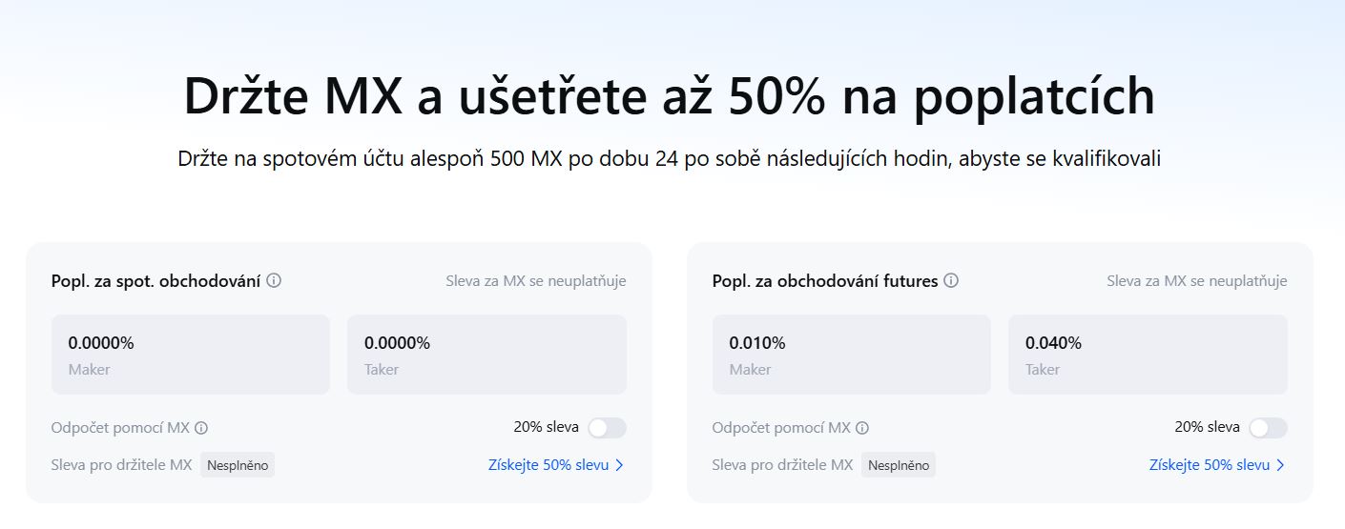The height and width of the screenshot is (529, 1345).
Task: Click info icon next to futures Odpočet pomocí MX
Action: [x=862, y=428]
